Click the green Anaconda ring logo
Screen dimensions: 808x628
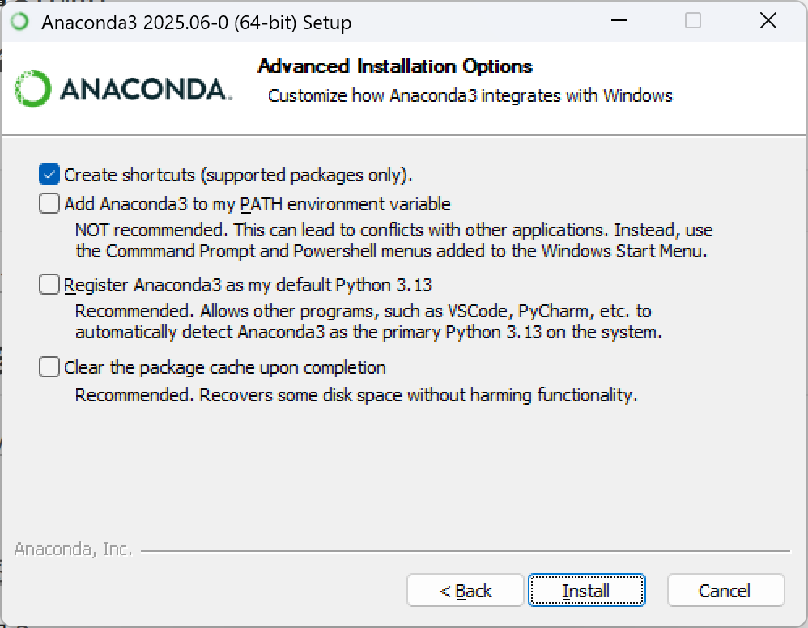click(33, 89)
